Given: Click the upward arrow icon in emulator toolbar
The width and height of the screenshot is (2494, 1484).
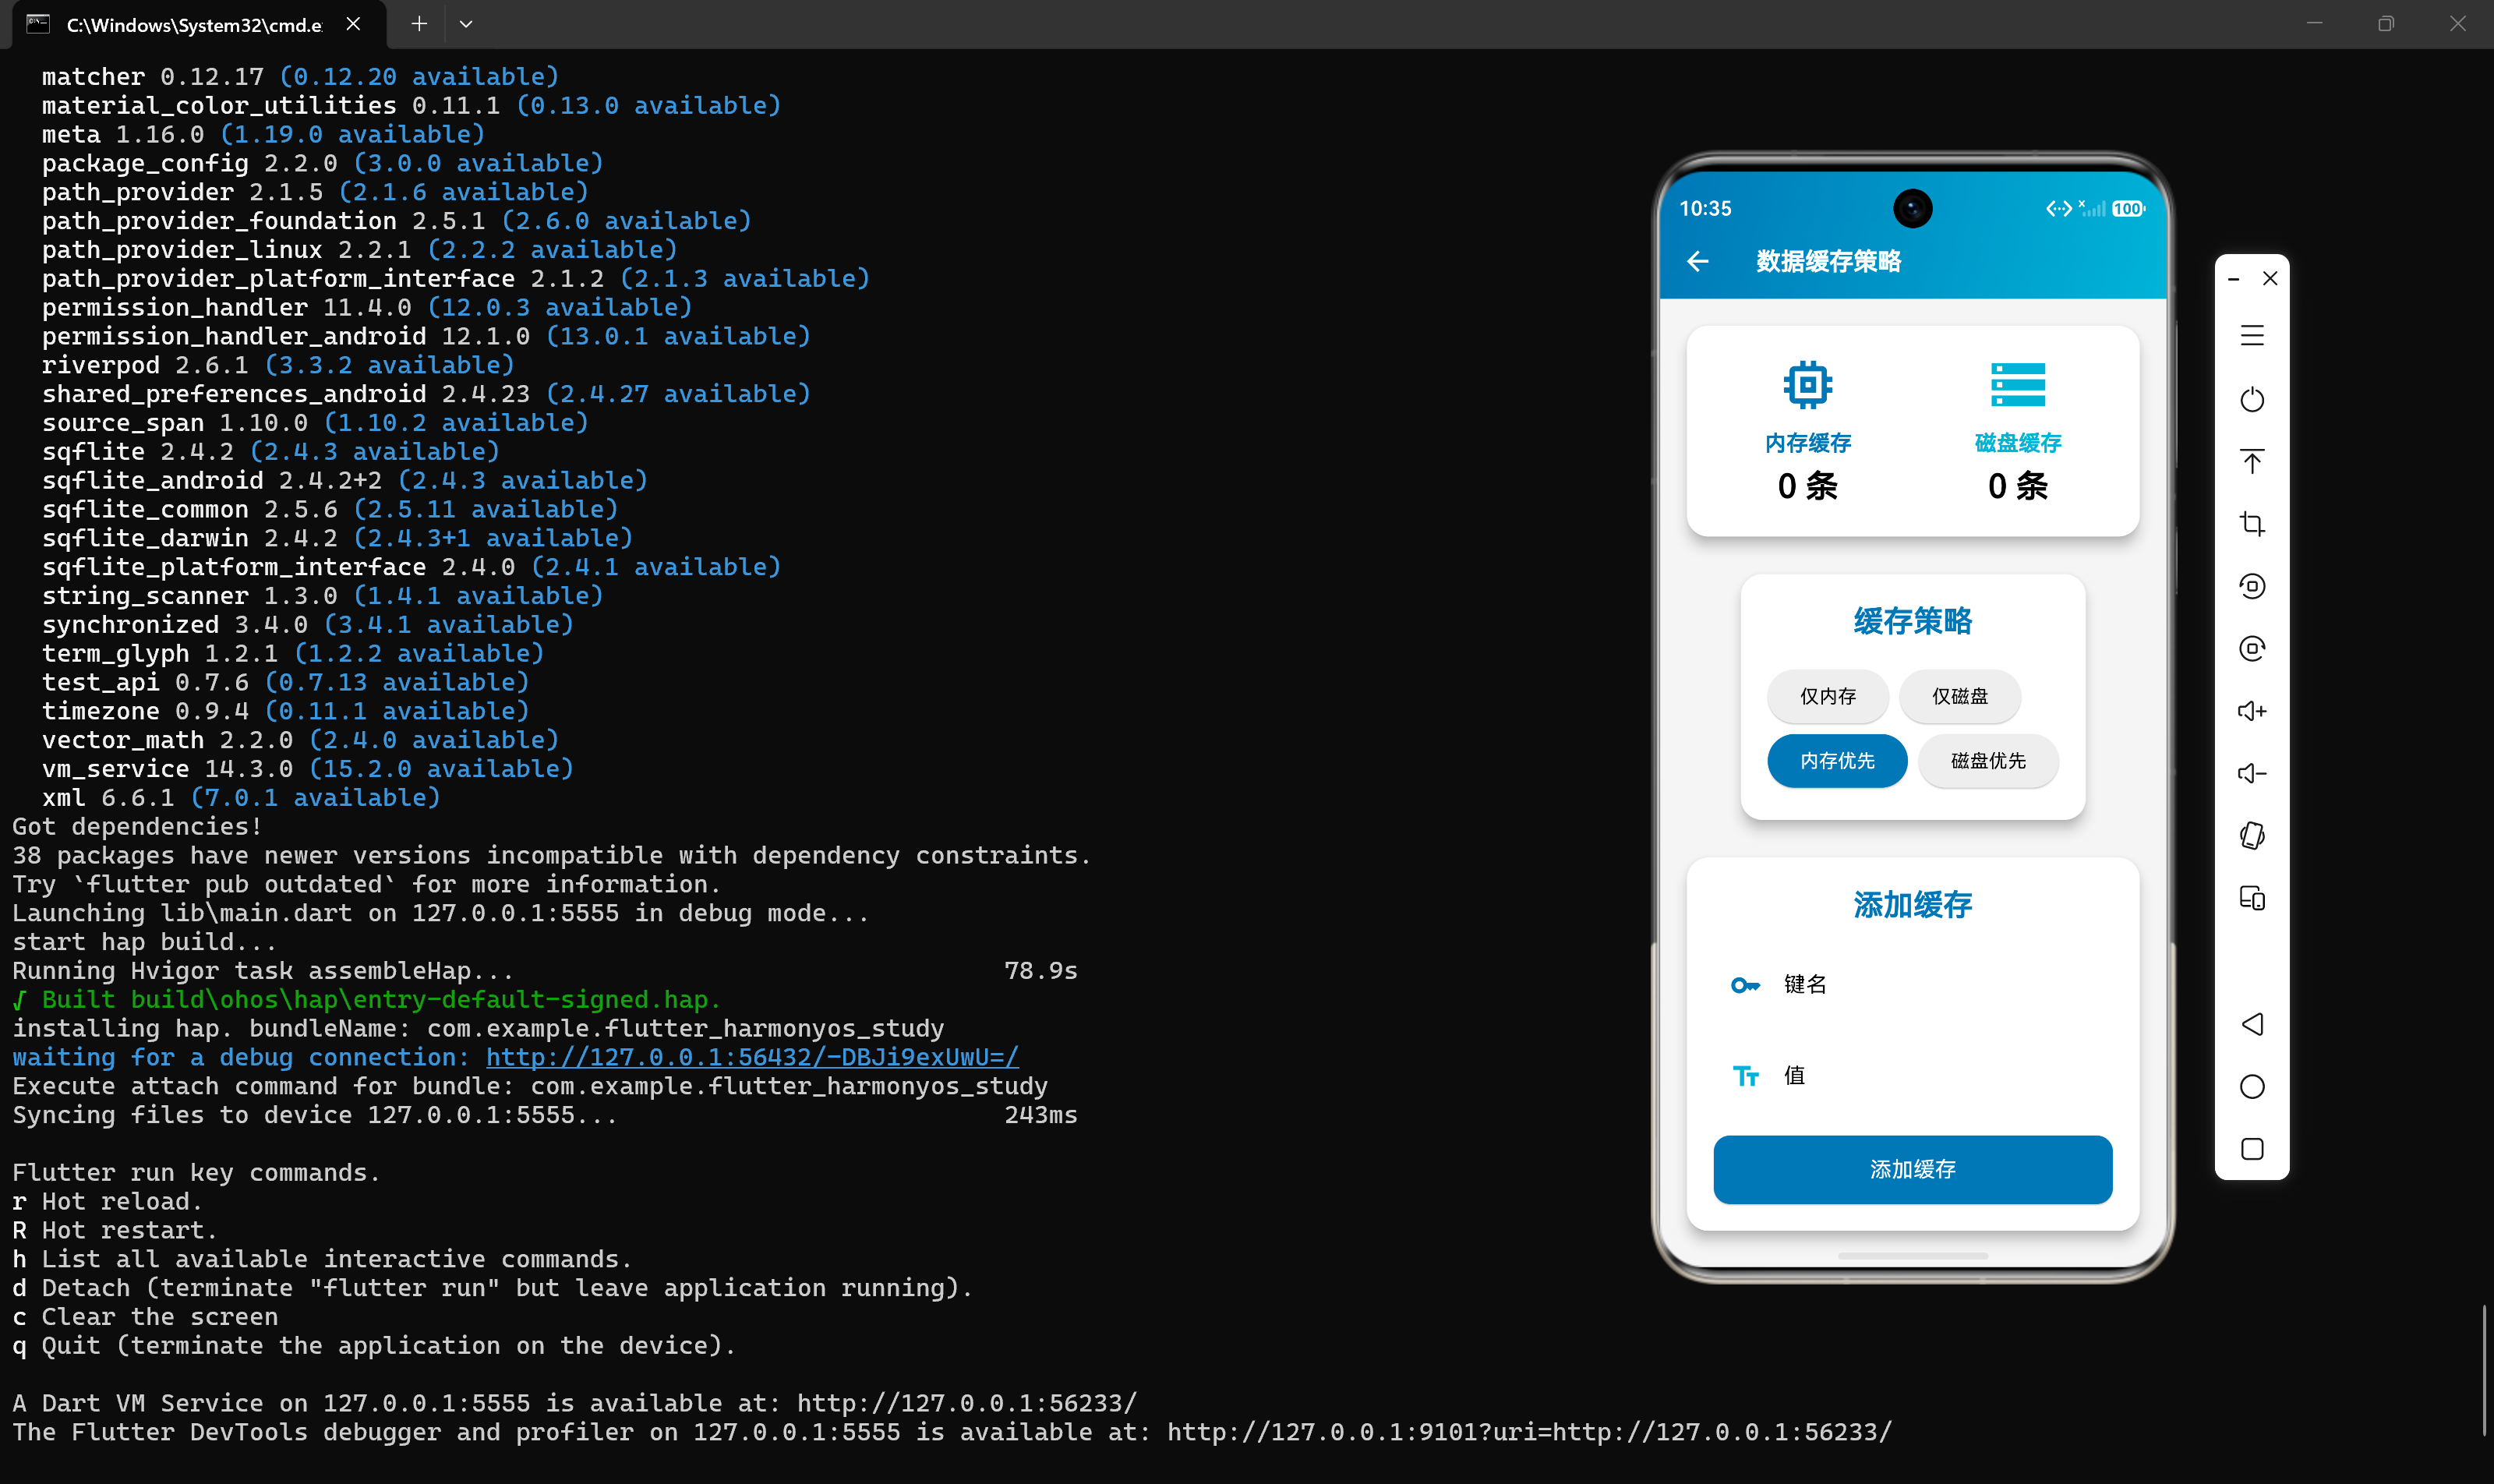Looking at the screenshot, I should coord(2252,461).
